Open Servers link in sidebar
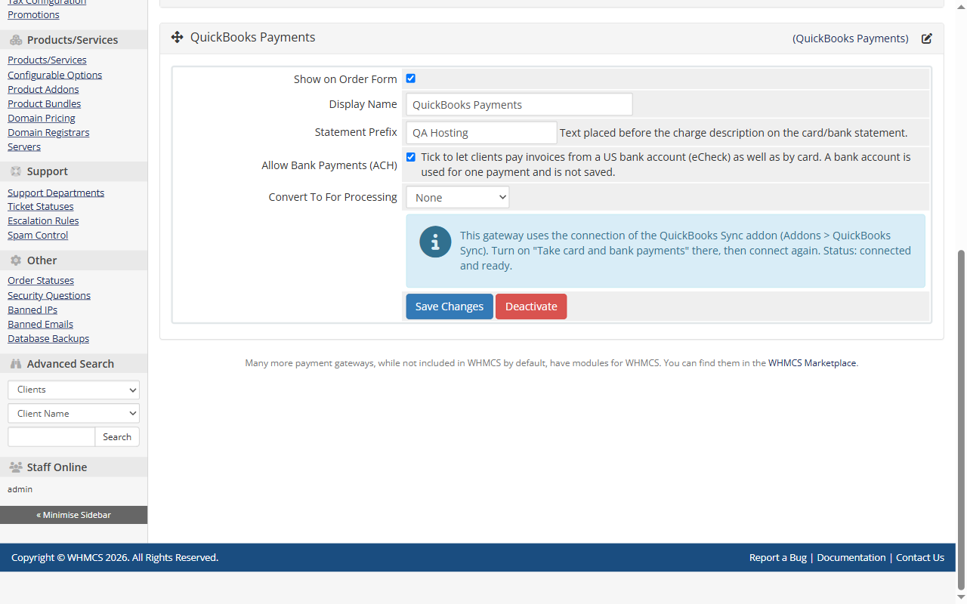This screenshot has width=967, height=604. pos(24,146)
